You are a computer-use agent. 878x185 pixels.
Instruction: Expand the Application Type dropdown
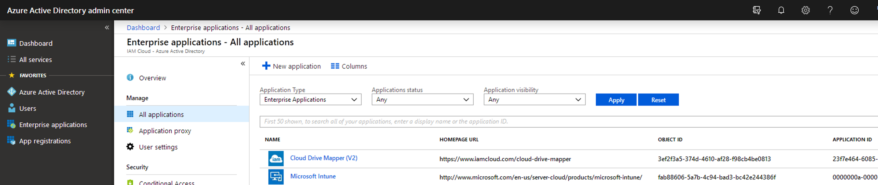[310, 100]
